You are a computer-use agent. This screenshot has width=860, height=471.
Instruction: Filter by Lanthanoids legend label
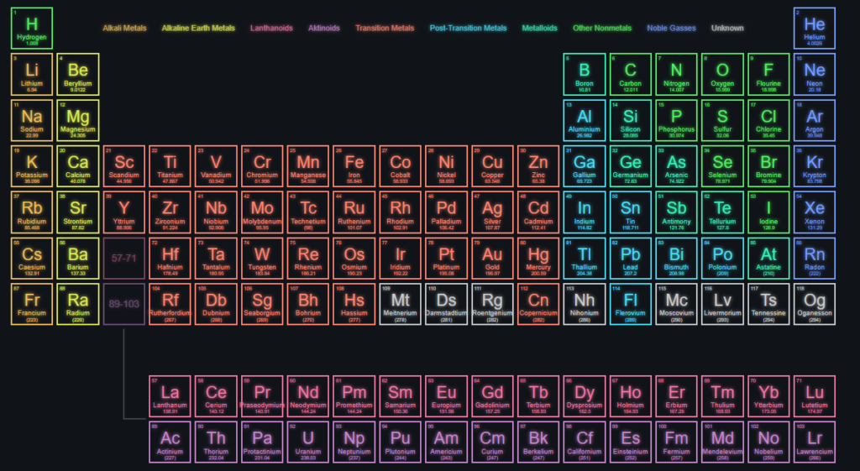pyautogui.click(x=271, y=29)
